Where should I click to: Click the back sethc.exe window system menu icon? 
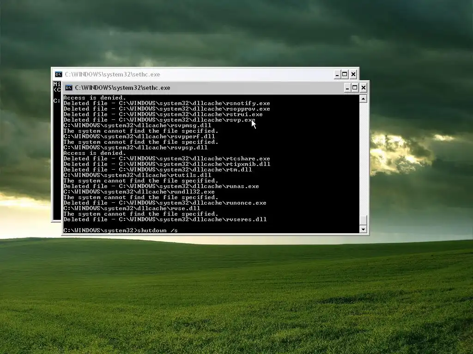(59, 74)
